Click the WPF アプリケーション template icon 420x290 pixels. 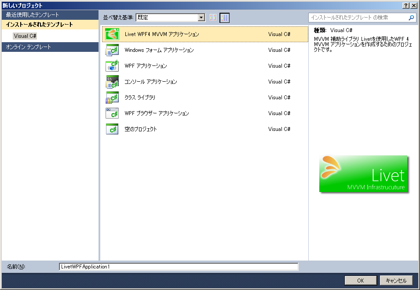click(112, 66)
